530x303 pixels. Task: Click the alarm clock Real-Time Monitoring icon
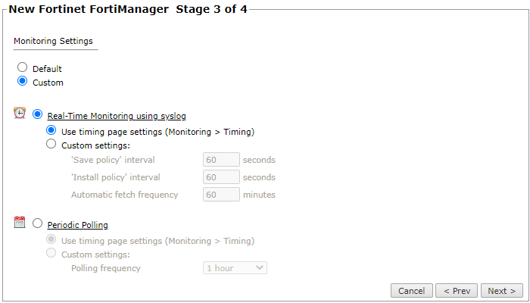20,114
